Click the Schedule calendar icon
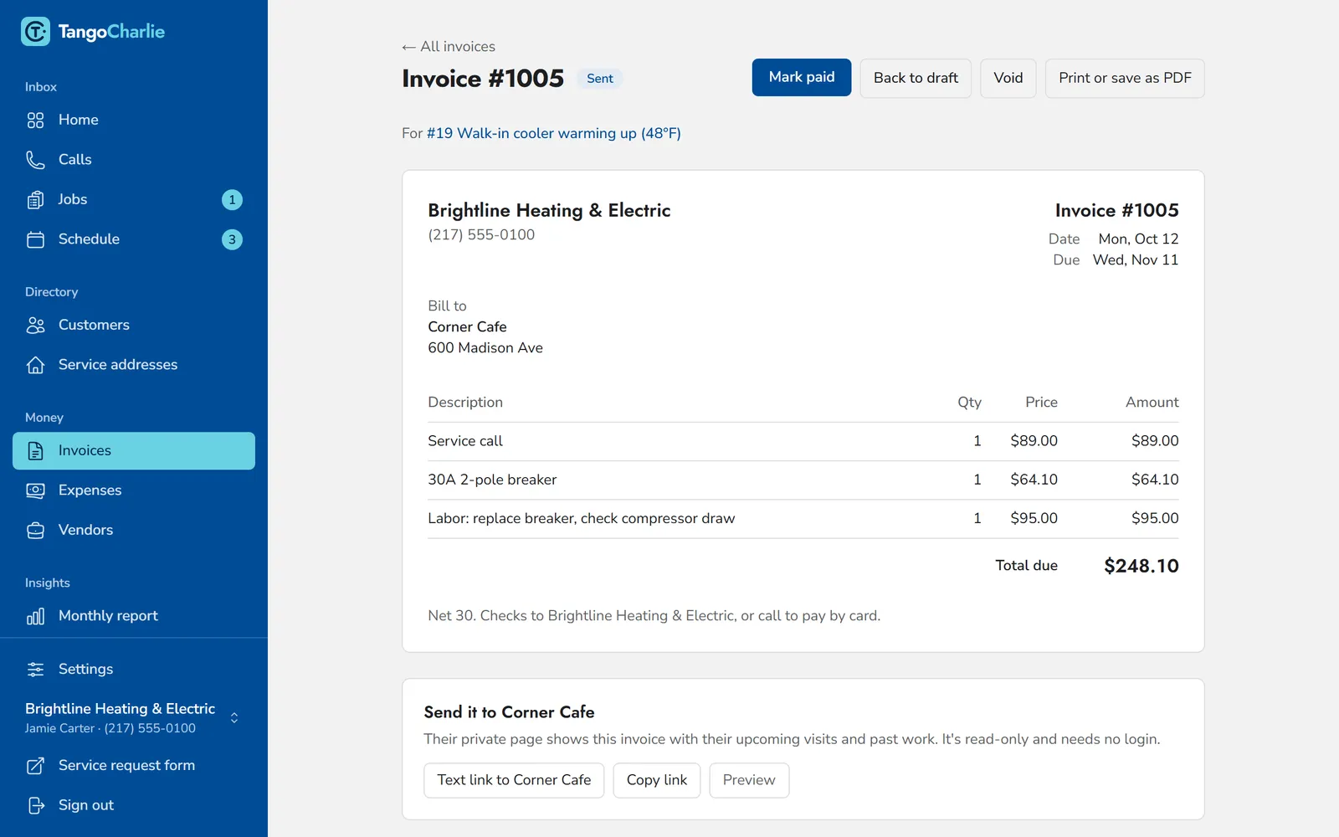Screen dimensions: 1339x837 pyautogui.click(x=35, y=239)
